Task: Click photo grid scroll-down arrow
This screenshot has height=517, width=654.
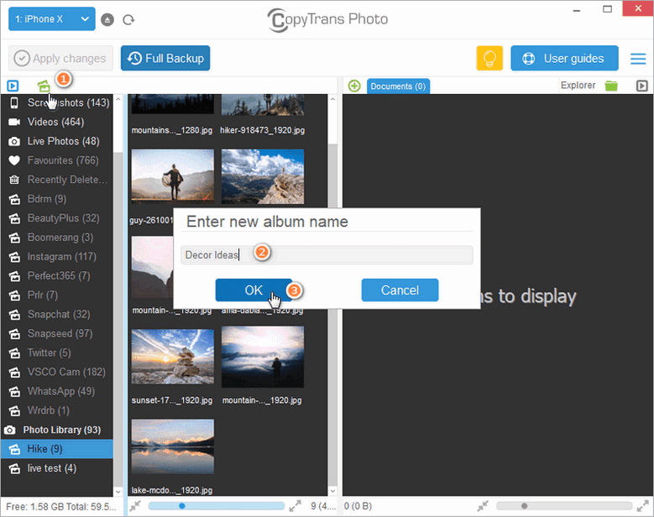Action: (x=332, y=491)
